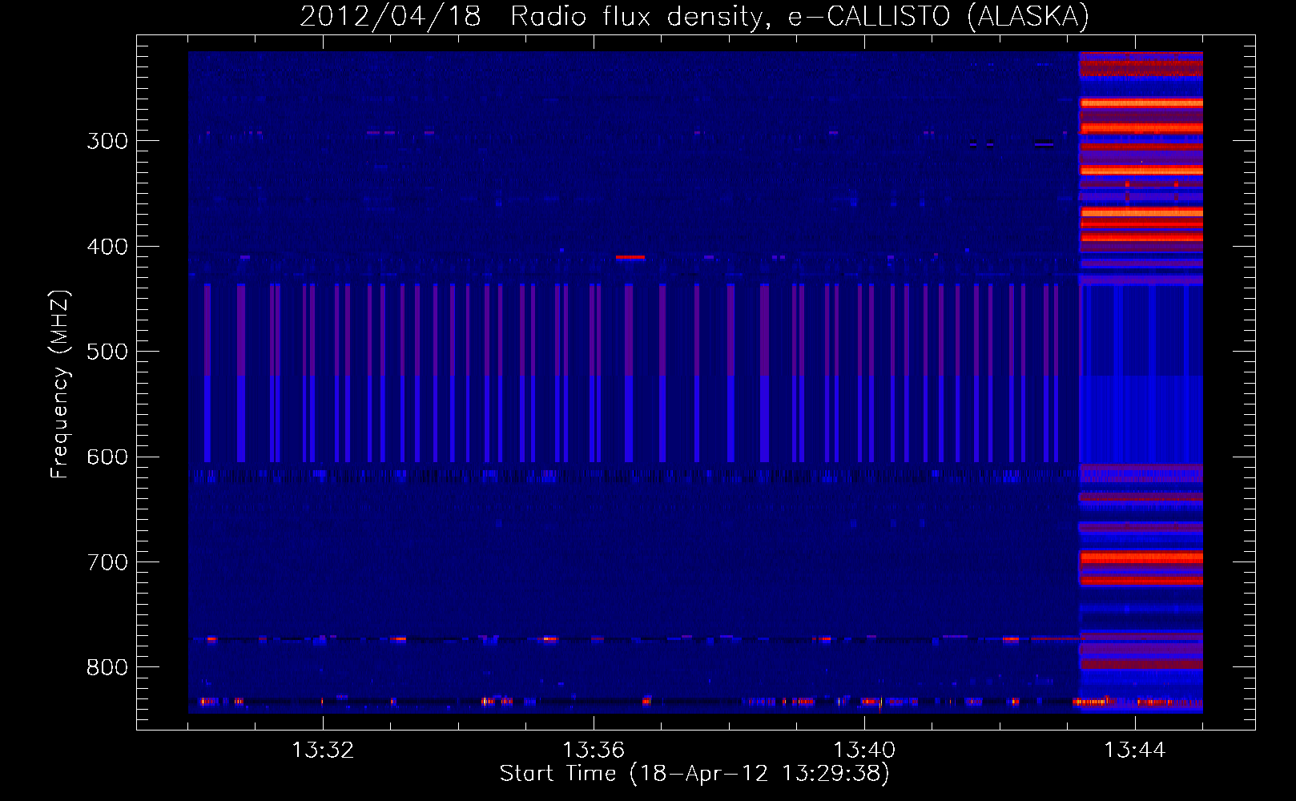Image resolution: width=1296 pixels, height=801 pixels.
Task: Click the plot title containing e-CALLISTO (ALASKA)
Action: tap(694, 16)
